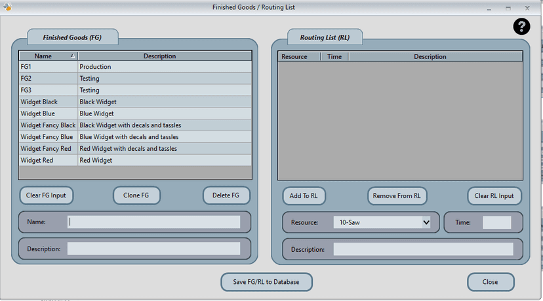Image resolution: width=543 pixels, height=301 pixels.
Task: Save FG/RL to Database
Action: click(266, 282)
